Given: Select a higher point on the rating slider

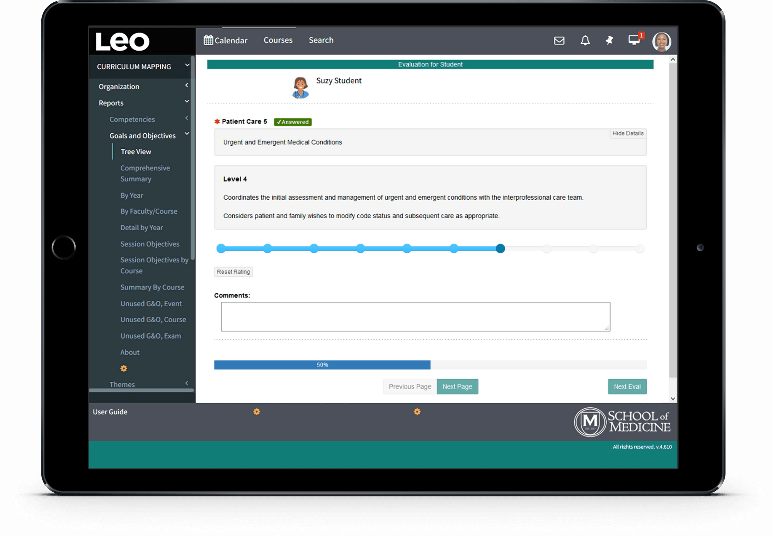Looking at the screenshot, I should click(x=547, y=248).
